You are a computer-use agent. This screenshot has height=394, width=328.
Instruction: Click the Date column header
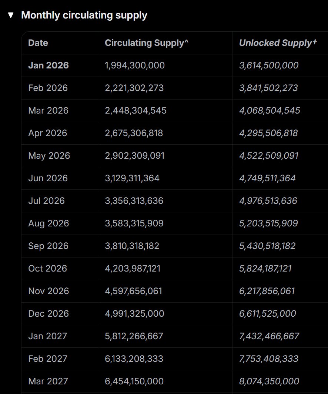[38, 43]
